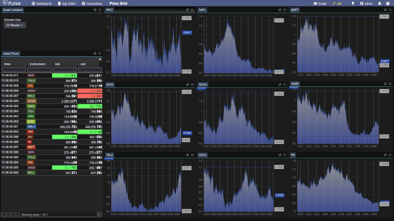Go to the Connections page
Image resolution: width=394 pixels, height=221 pixels.
(x=92, y=3)
